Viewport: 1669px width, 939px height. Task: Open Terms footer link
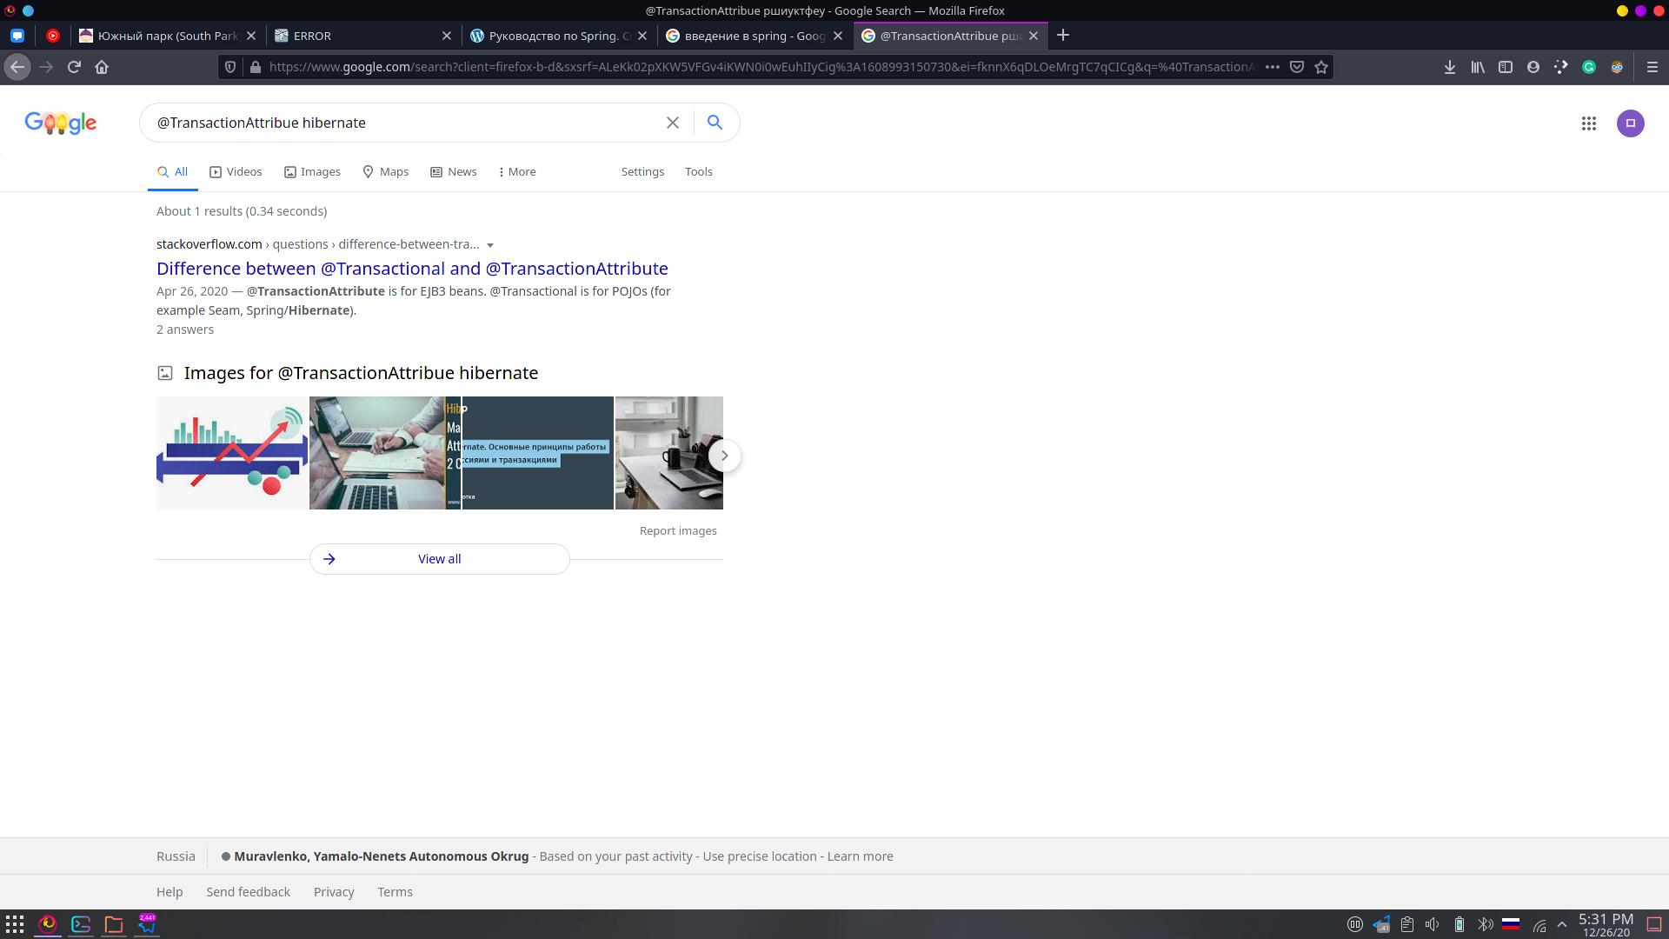pyautogui.click(x=395, y=892)
